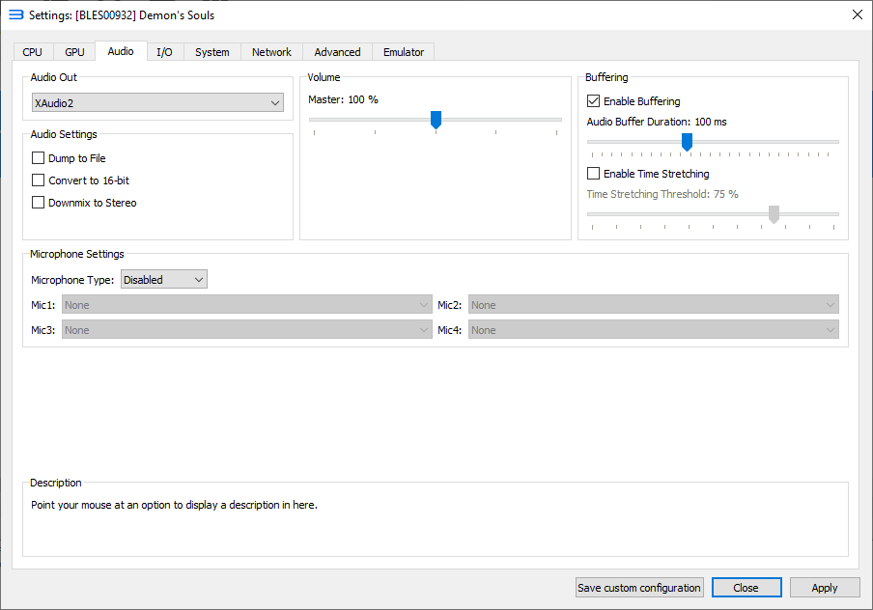Open the Emulator tab
The width and height of the screenshot is (873, 610).
(x=404, y=52)
